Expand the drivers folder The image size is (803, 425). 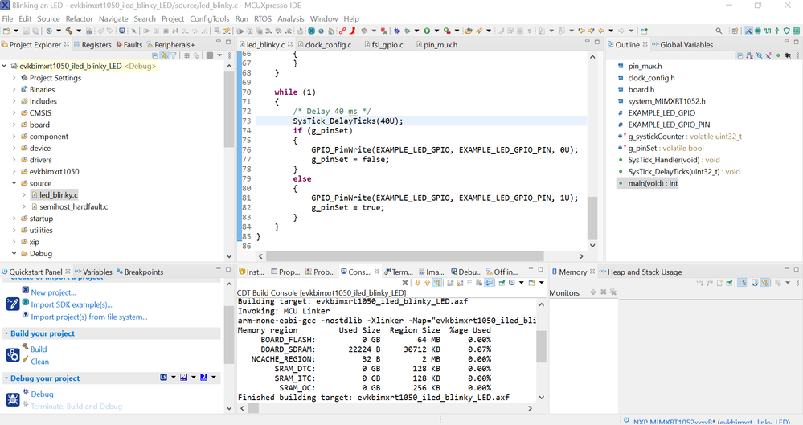click(x=14, y=160)
